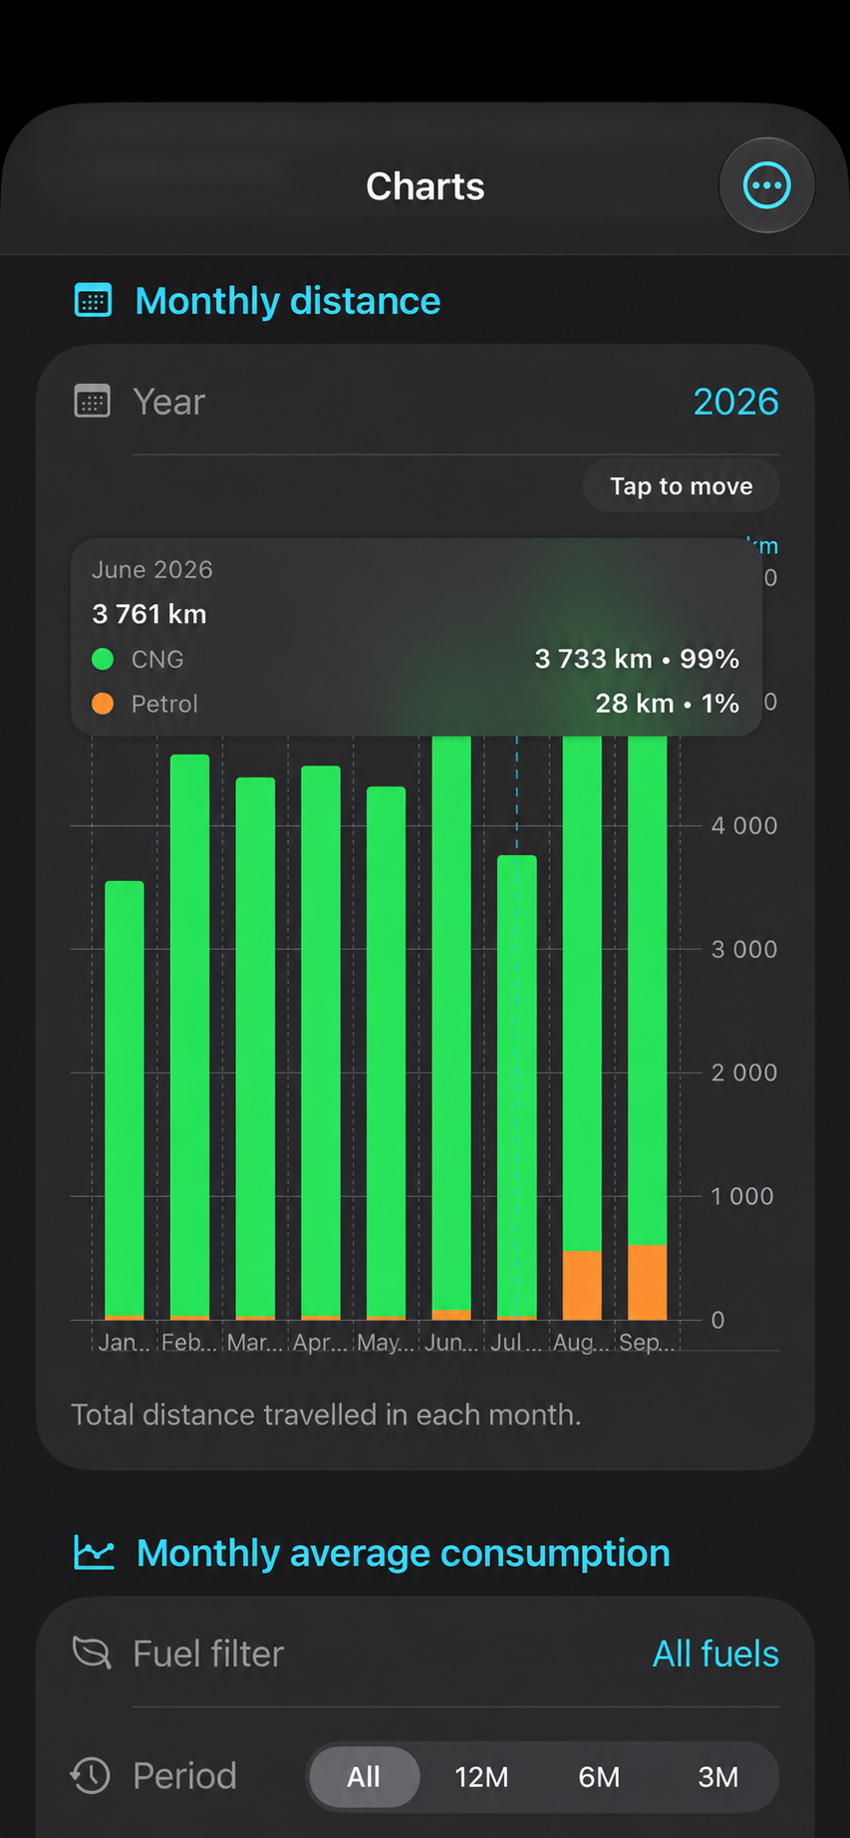This screenshot has height=1838, width=850.
Task: Click the green CNG legend dot
Action: (103, 659)
